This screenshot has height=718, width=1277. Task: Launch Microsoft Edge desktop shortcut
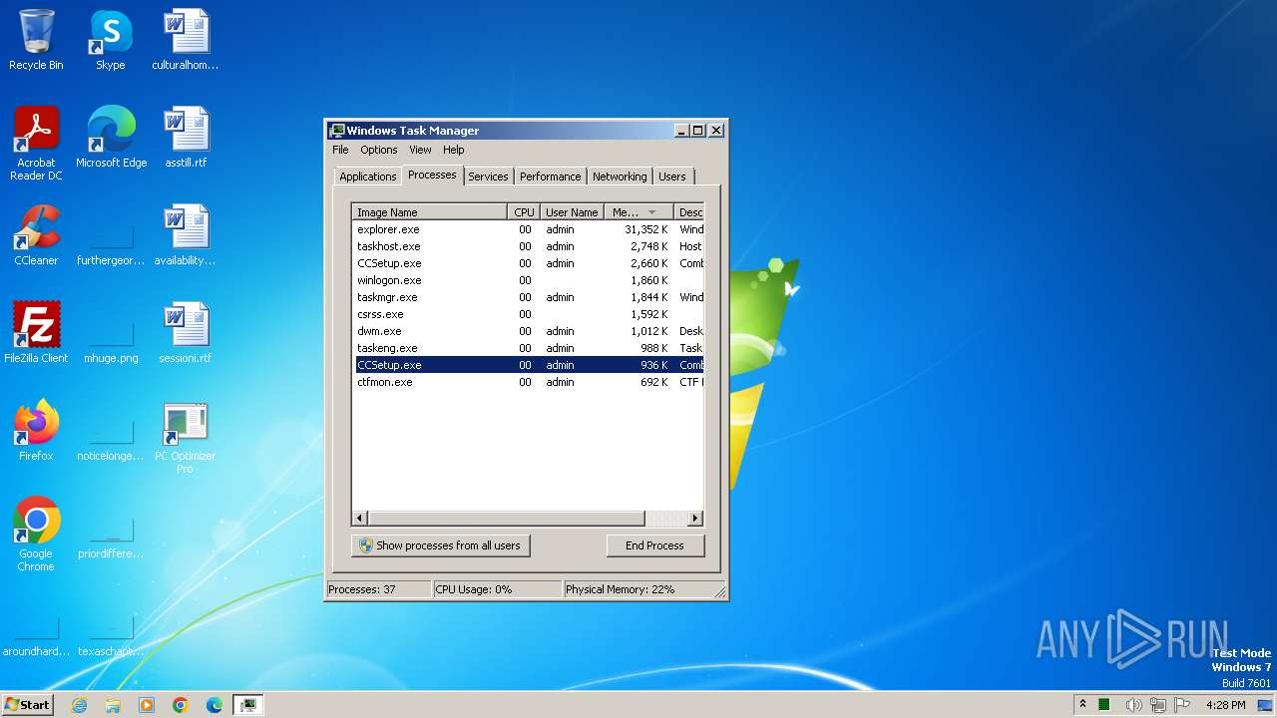pos(111,138)
